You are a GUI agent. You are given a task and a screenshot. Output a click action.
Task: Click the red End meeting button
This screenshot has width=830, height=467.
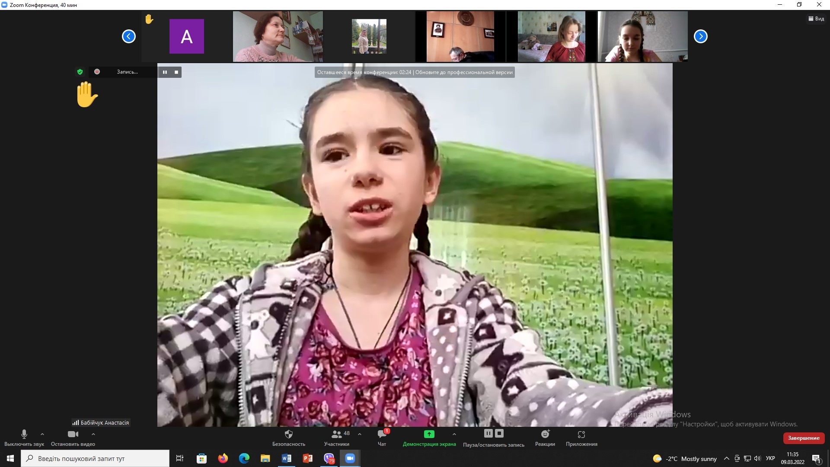804,438
